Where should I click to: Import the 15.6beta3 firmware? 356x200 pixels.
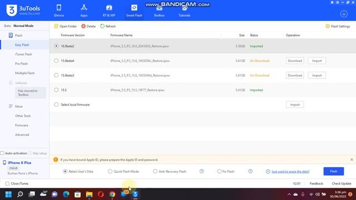pos(317,76)
